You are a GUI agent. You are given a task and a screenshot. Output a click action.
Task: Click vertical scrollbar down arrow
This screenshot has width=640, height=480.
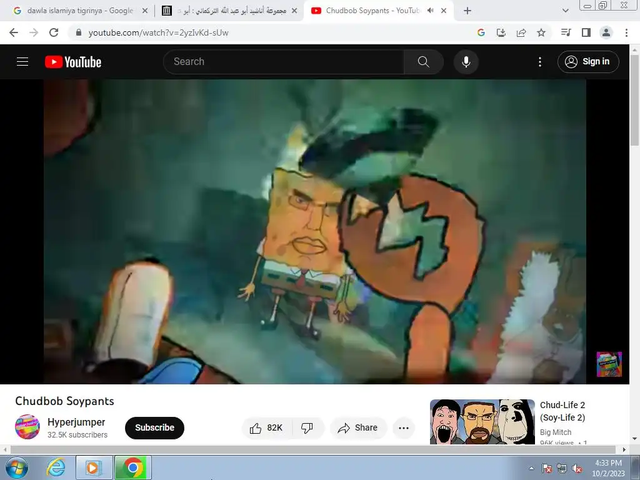tap(634, 439)
